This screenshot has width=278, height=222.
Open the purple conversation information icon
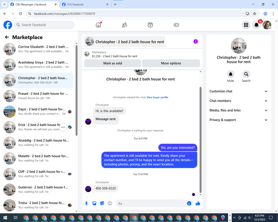[x=196, y=42]
